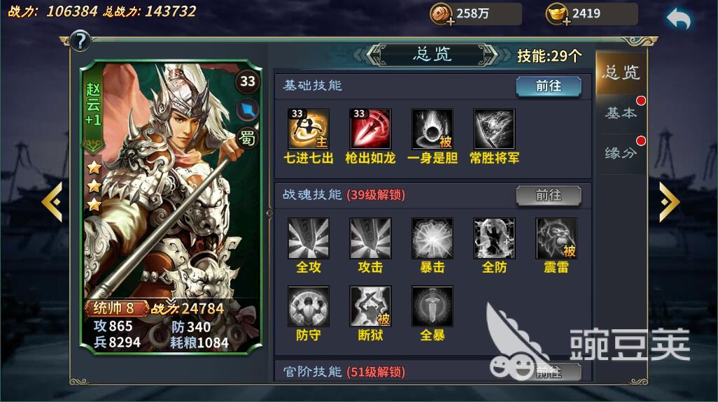Open the 基本 side tab

coord(621,113)
